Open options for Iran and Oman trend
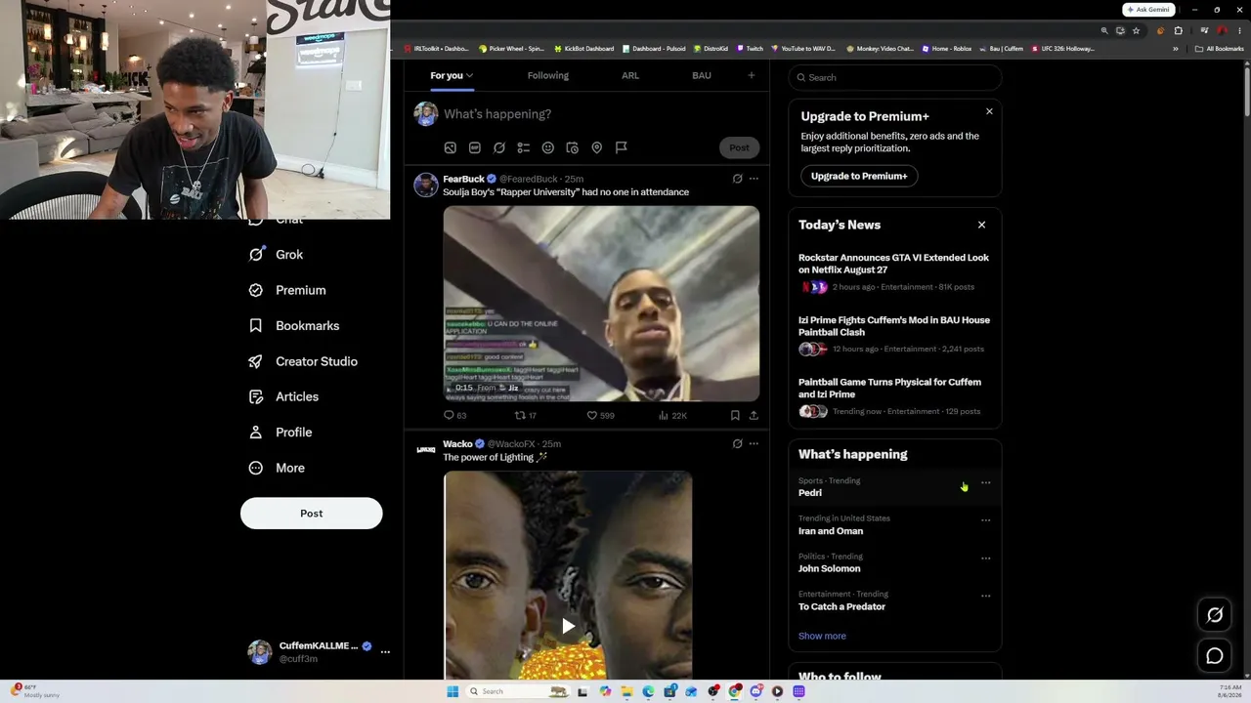Screen dimensions: 1251x703 click(x=985, y=520)
